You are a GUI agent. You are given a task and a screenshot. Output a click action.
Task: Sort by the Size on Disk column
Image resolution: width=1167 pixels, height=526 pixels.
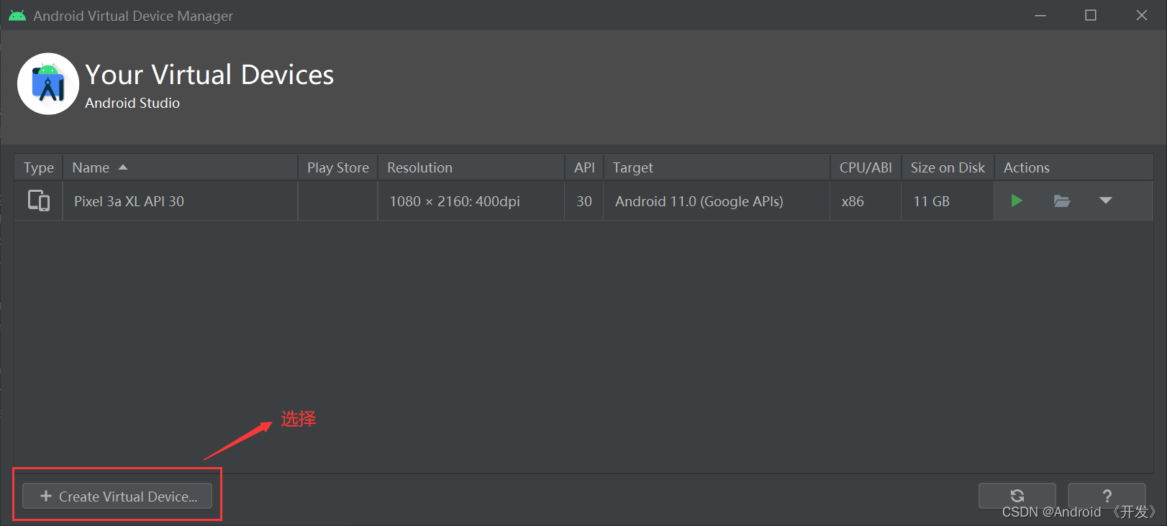point(948,167)
